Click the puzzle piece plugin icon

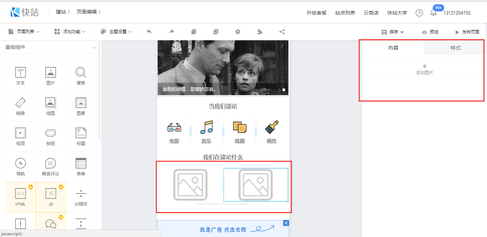pyautogui.click(x=260, y=32)
